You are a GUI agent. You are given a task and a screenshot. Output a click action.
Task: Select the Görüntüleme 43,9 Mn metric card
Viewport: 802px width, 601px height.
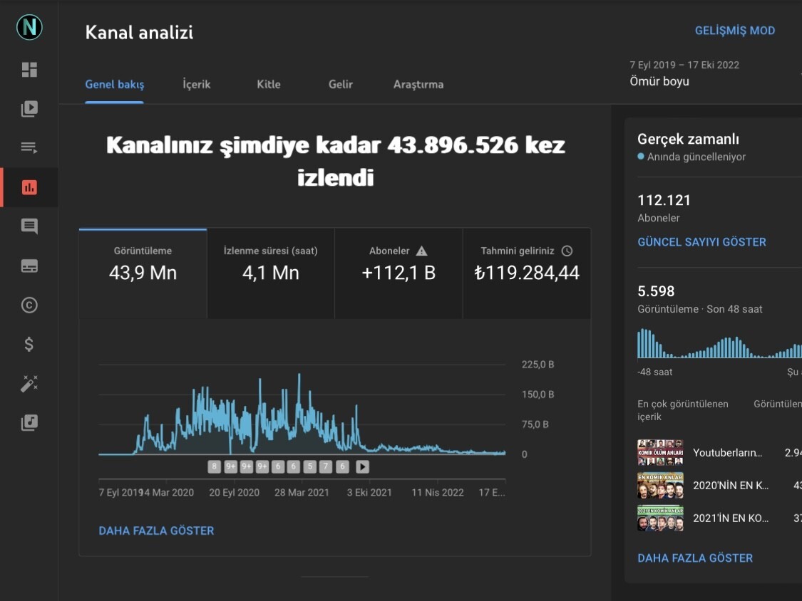click(x=143, y=273)
